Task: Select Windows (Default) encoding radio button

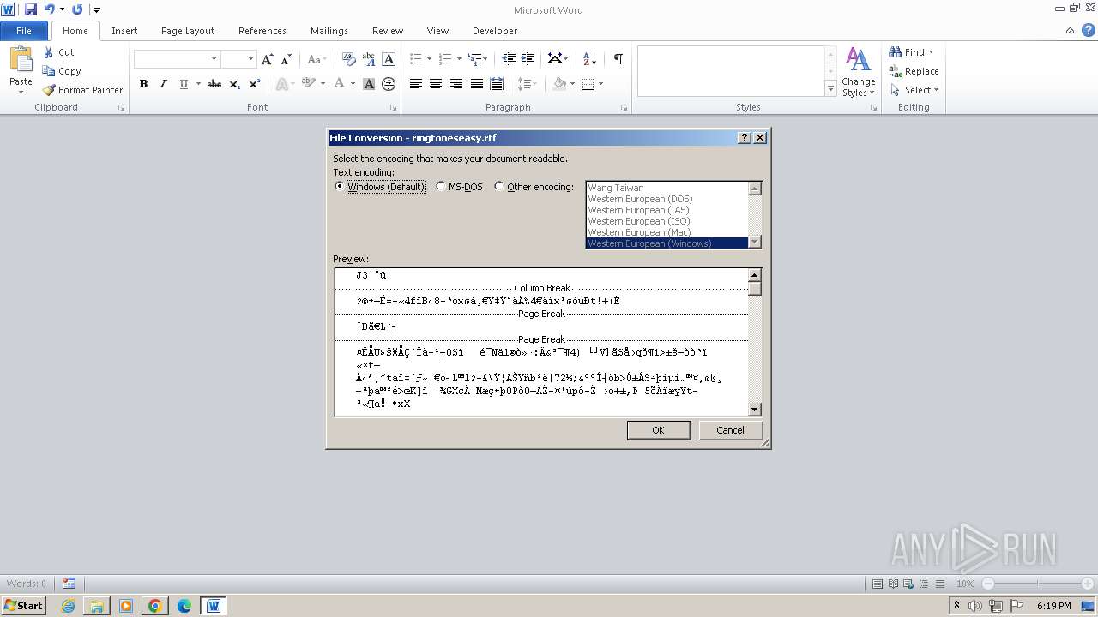Action: 340,187
